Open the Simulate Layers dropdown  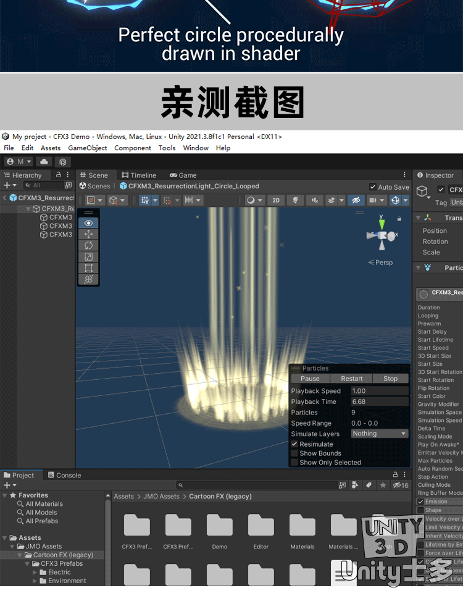point(379,434)
